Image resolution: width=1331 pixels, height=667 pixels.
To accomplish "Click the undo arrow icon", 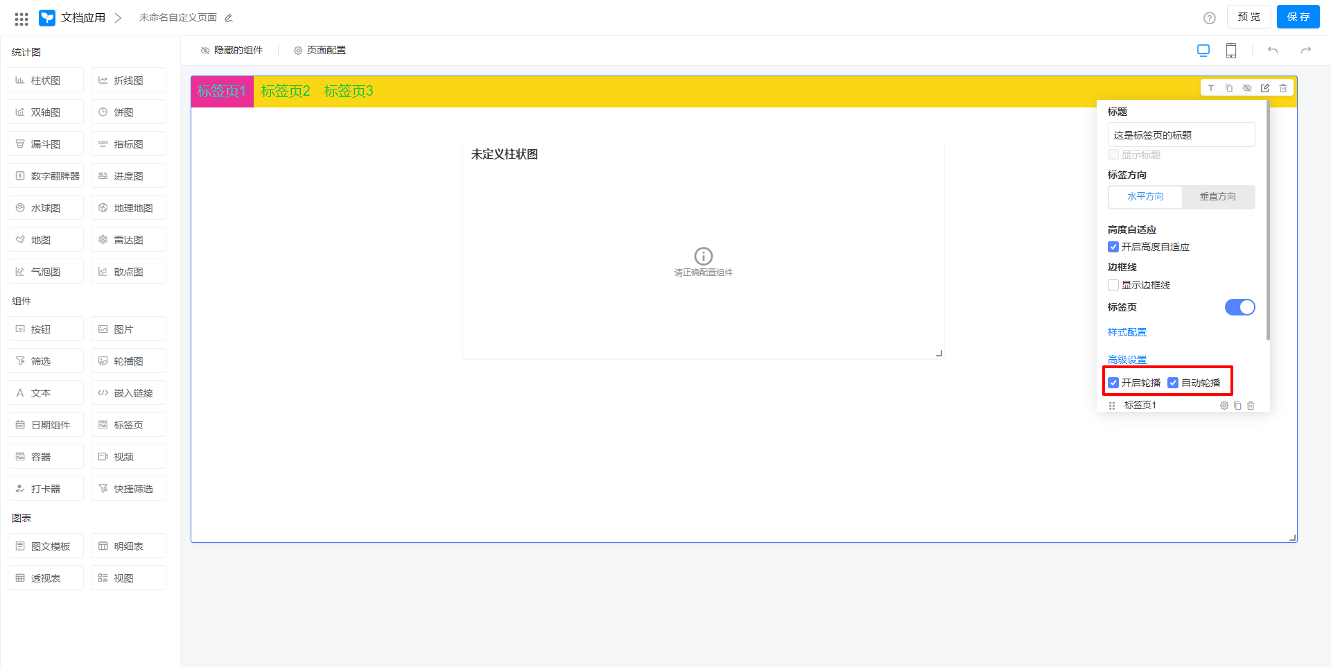I will (1273, 51).
